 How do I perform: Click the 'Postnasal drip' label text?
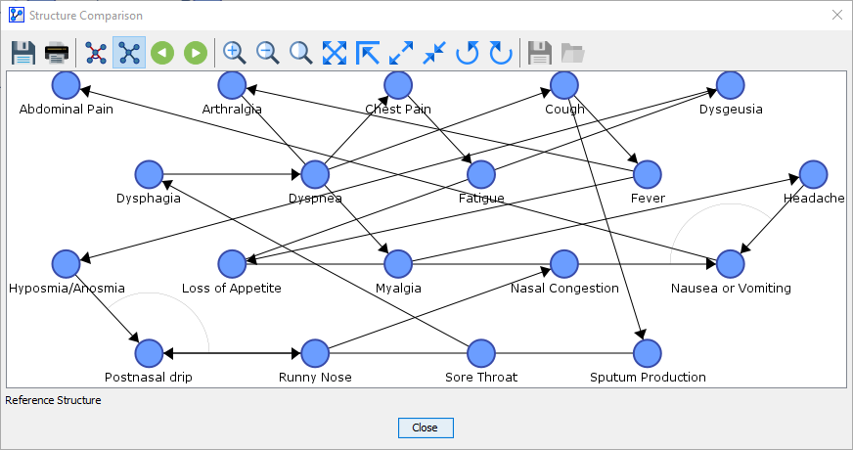[149, 378]
